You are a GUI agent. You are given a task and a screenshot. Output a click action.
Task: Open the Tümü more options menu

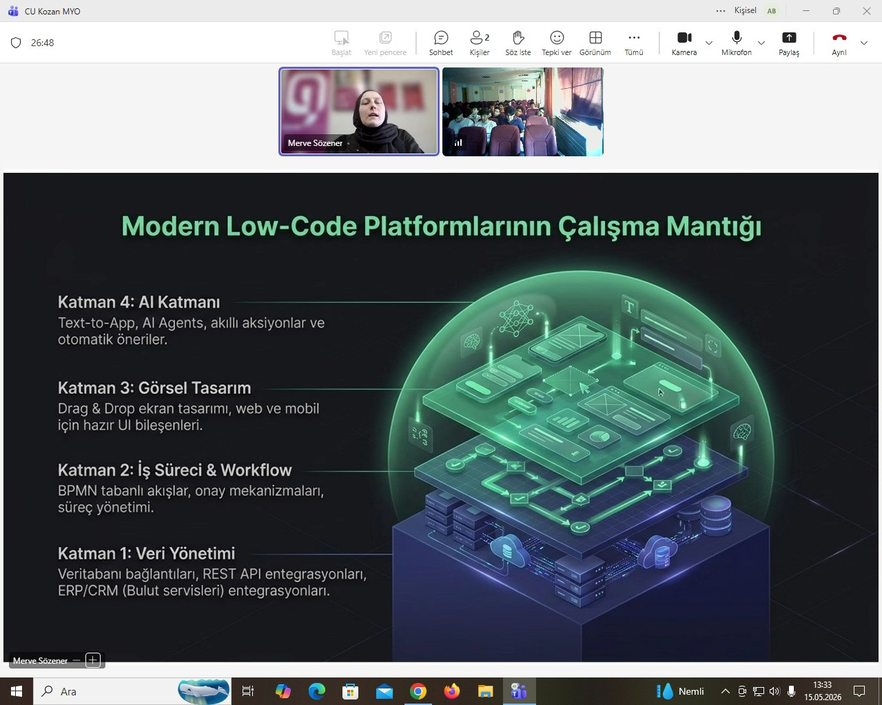(x=634, y=43)
